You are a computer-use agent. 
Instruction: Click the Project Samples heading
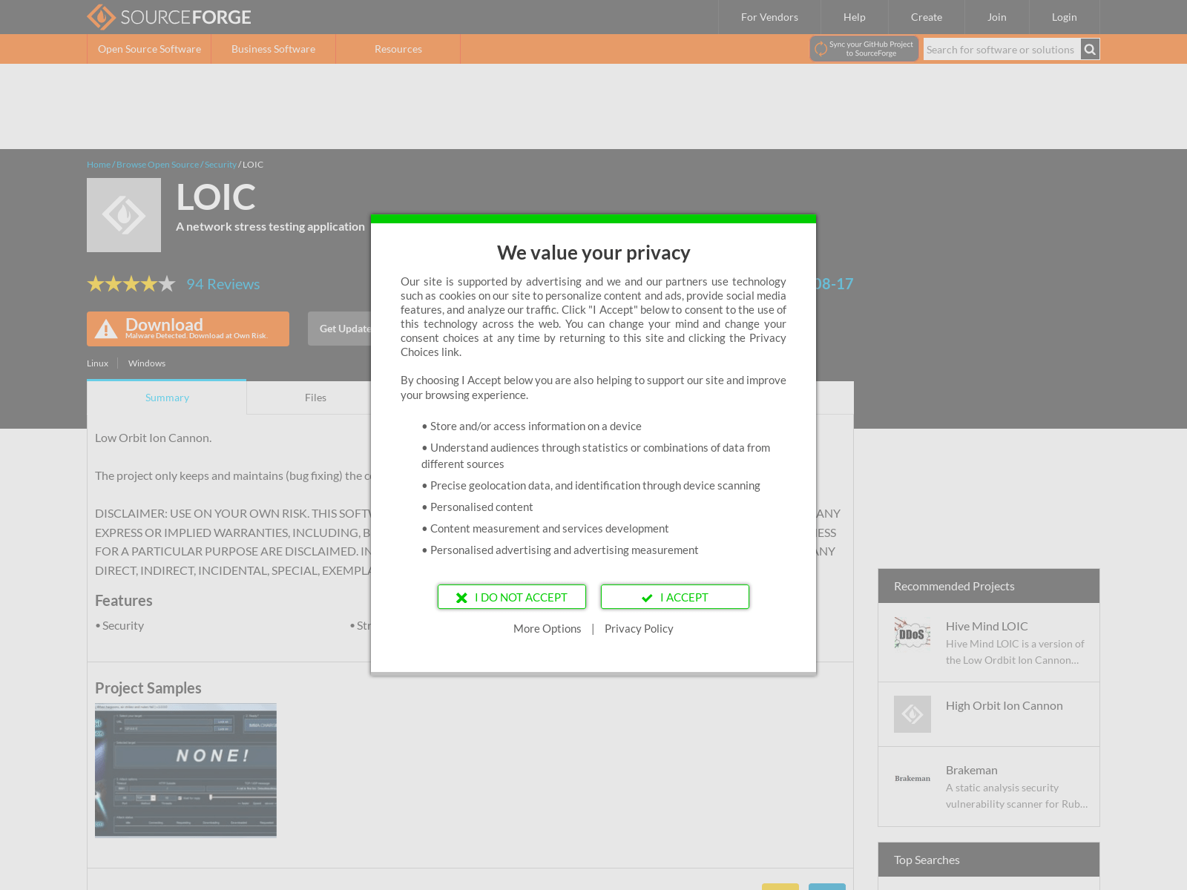click(148, 688)
